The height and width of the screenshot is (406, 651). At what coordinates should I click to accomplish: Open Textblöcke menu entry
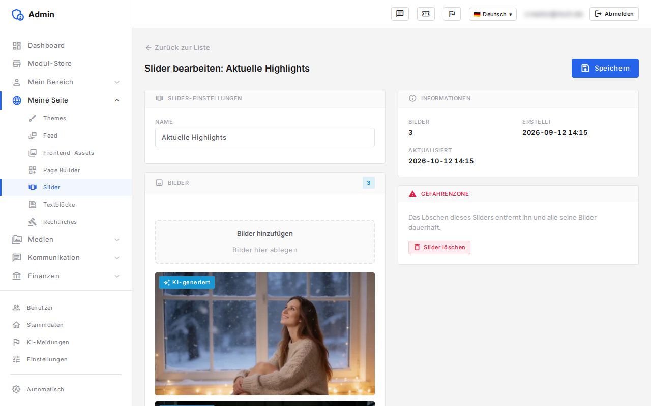[66, 205]
